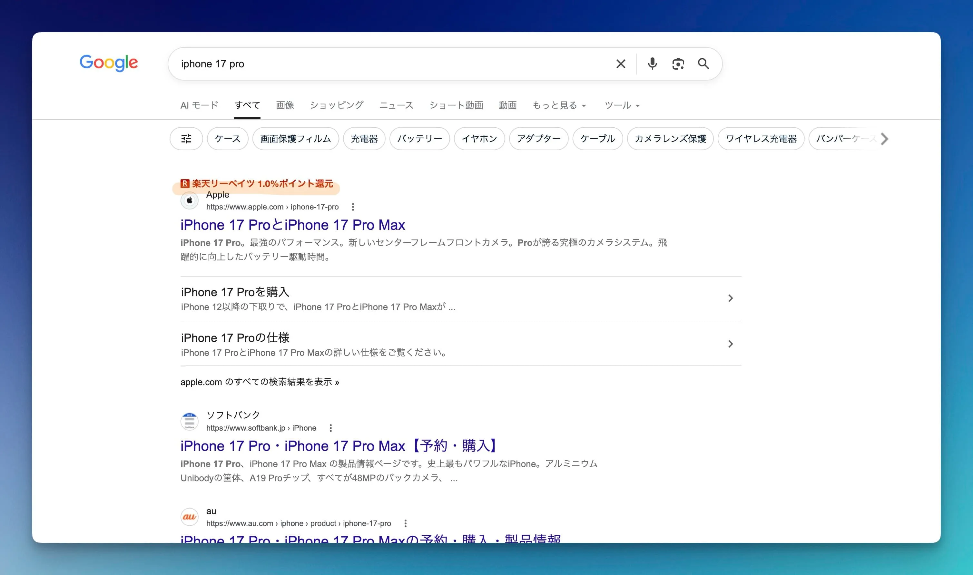
Task: Open the au.com iphone-17-pro URL
Action: pyautogui.click(x=298, y=523)
